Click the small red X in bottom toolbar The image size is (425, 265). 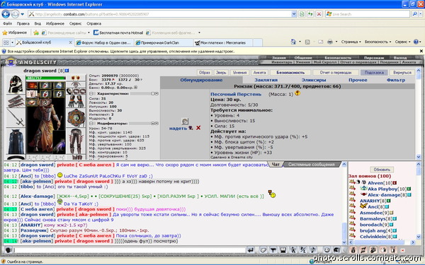point(403,250)
